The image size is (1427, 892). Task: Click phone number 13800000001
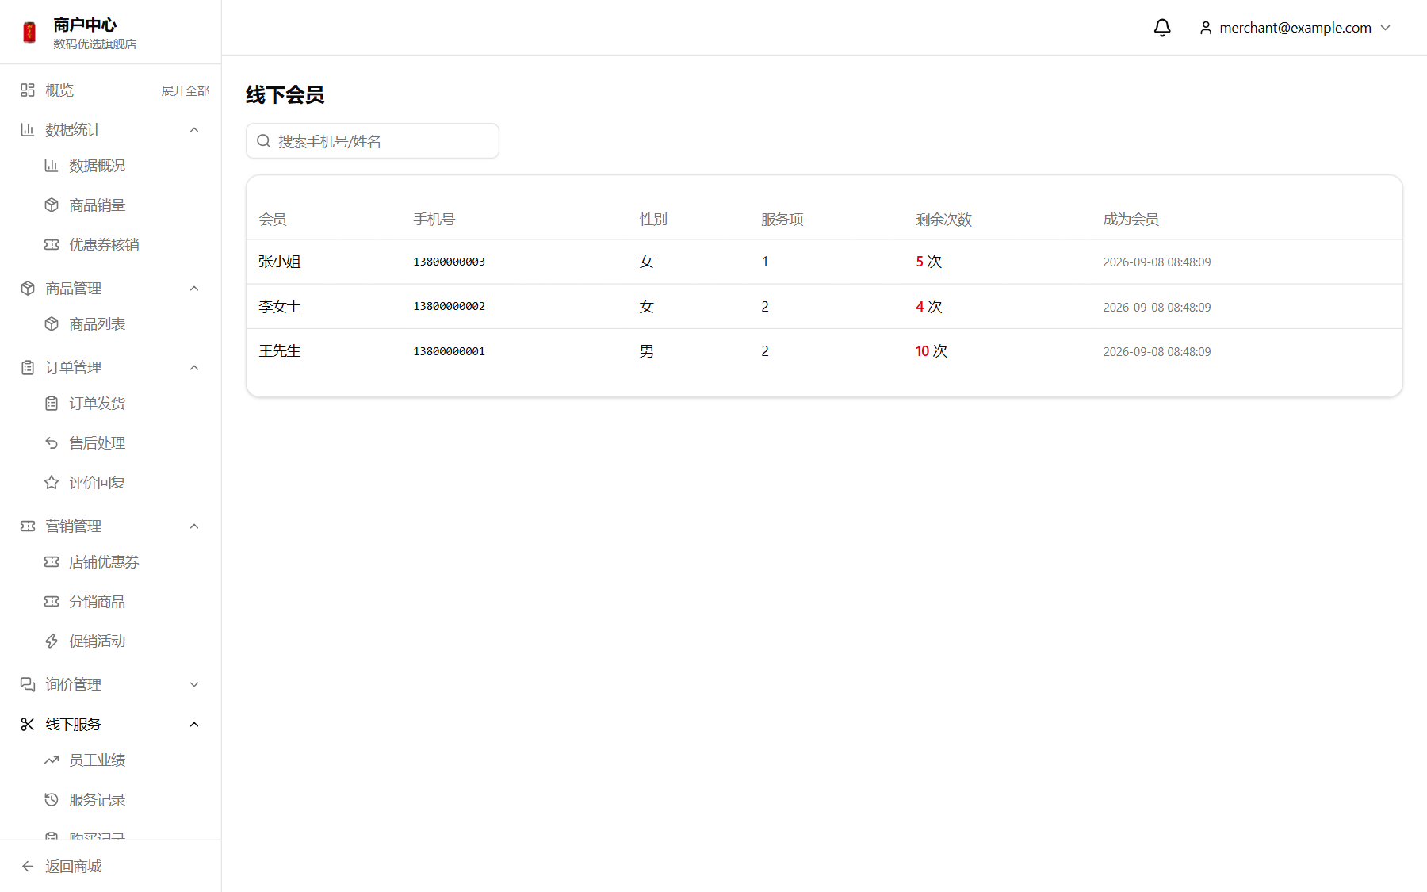pos(449,351)
